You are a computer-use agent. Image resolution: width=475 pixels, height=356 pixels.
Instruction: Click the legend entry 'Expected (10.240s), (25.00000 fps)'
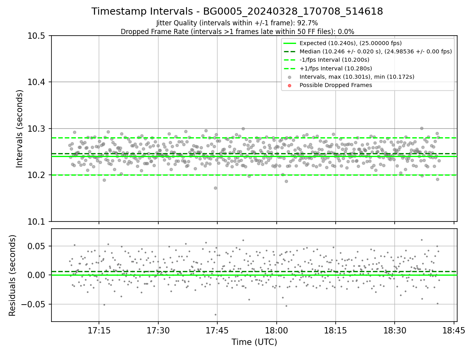pos(350,43)
